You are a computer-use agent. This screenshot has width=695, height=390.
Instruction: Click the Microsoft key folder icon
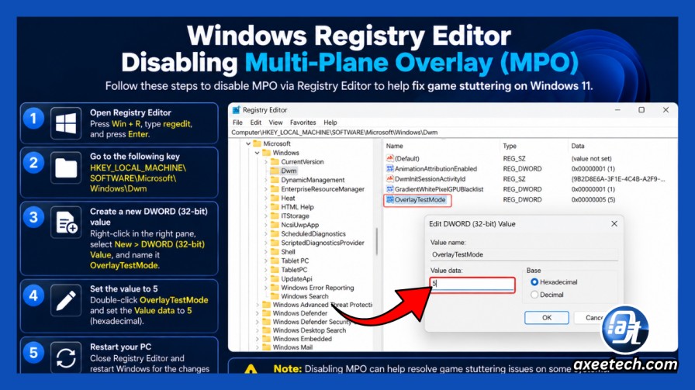coord(257,143)
